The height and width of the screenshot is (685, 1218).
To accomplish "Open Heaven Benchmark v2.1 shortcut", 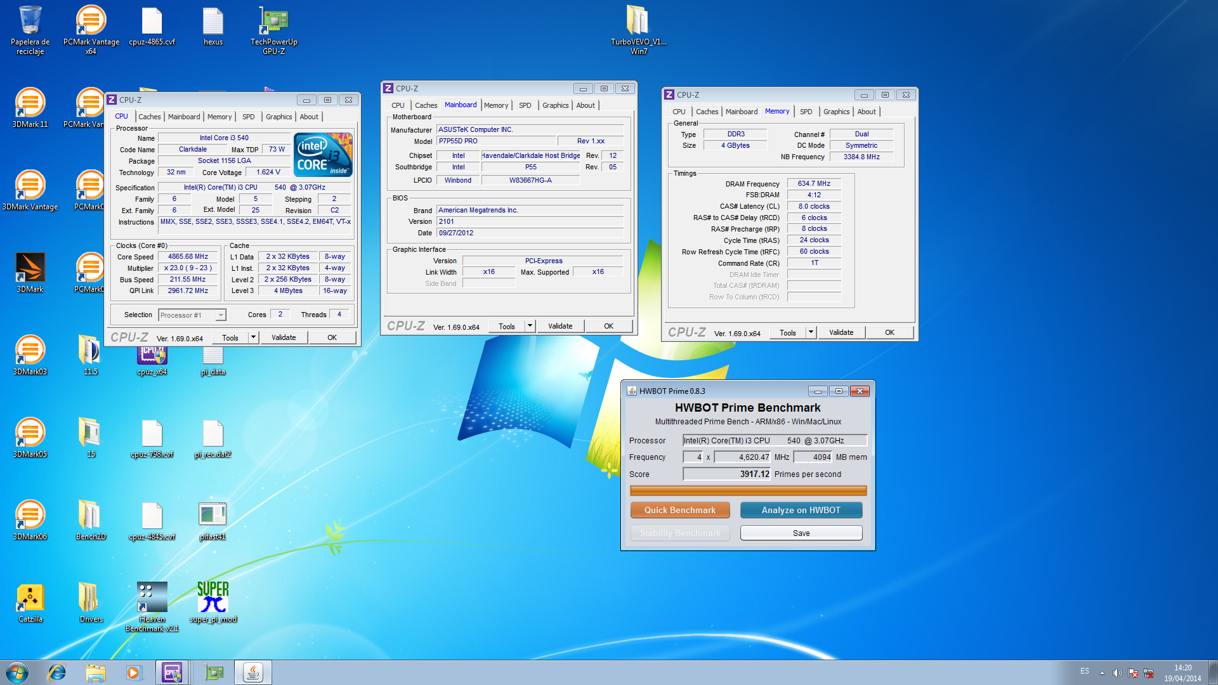I will (x=152, y=607).
